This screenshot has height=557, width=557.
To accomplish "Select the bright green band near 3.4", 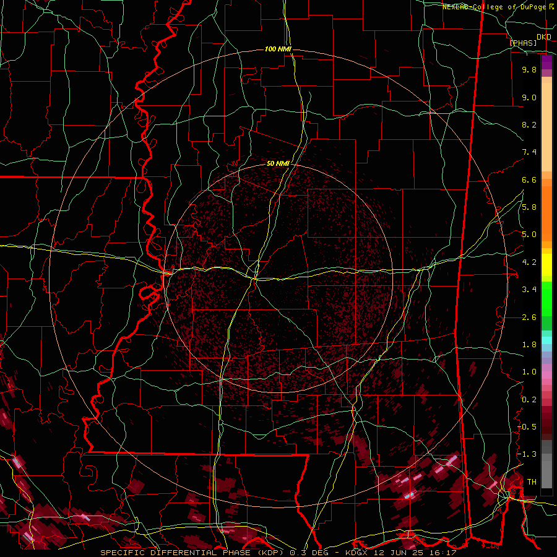I will click(x=546, y=300).
